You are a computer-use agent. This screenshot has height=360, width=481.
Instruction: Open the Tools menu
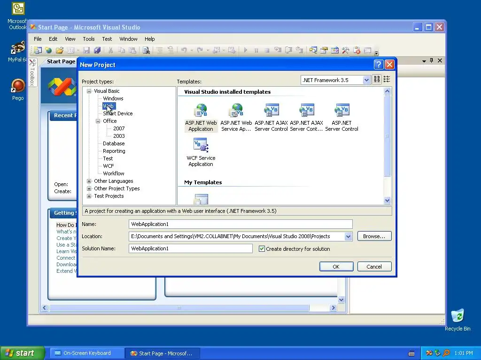point(89,39)
